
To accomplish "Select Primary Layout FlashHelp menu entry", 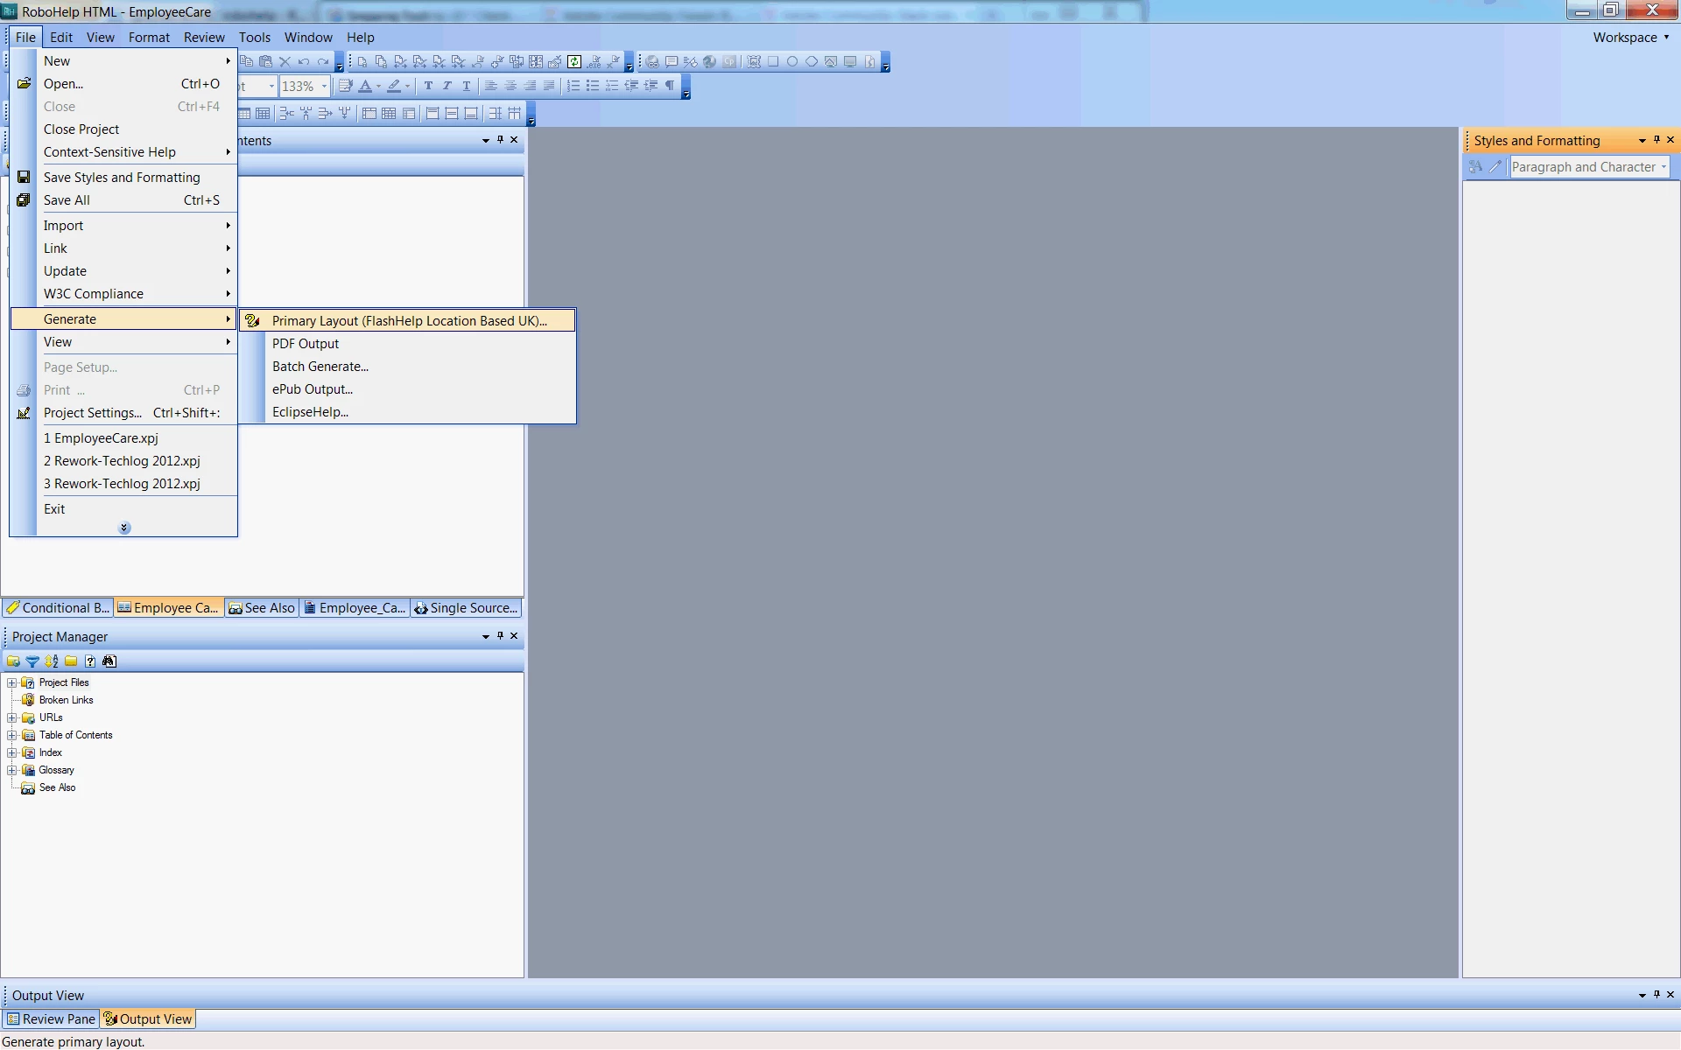I will click(408, 321).
